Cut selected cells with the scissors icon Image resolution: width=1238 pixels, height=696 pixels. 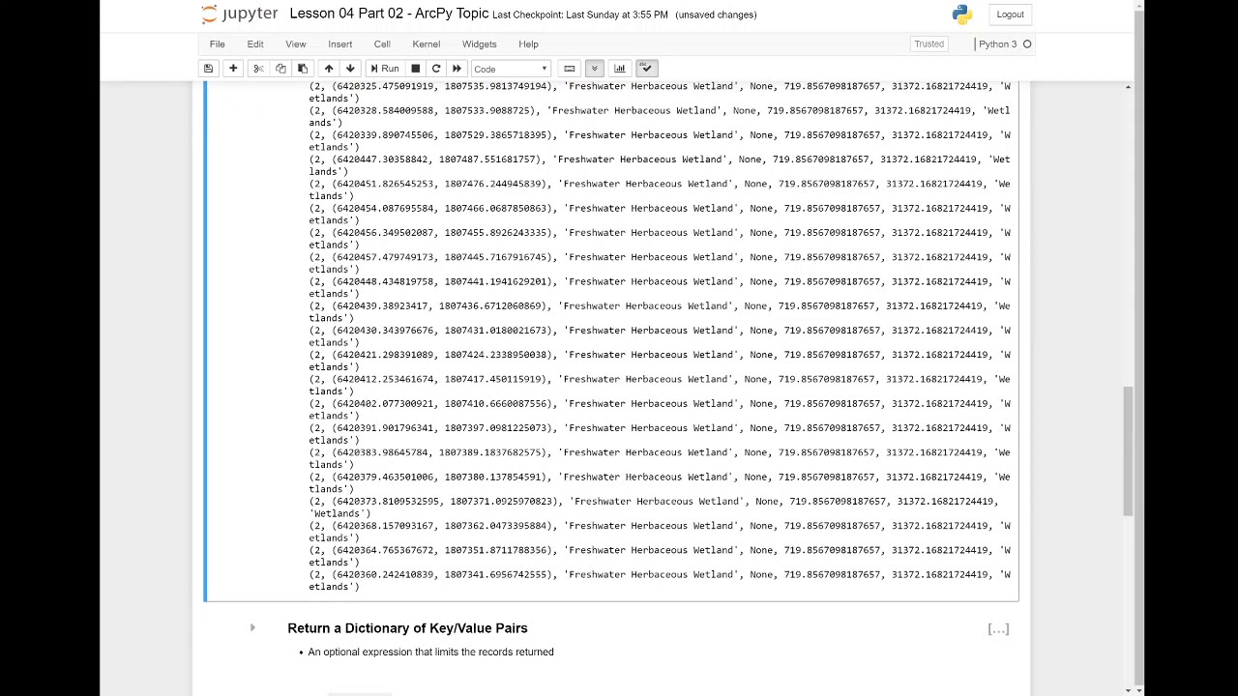click(258, 69)
